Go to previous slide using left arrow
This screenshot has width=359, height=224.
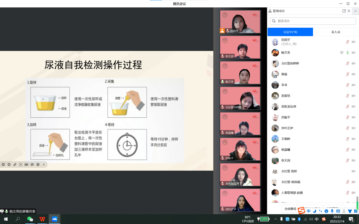coord(3,165)
